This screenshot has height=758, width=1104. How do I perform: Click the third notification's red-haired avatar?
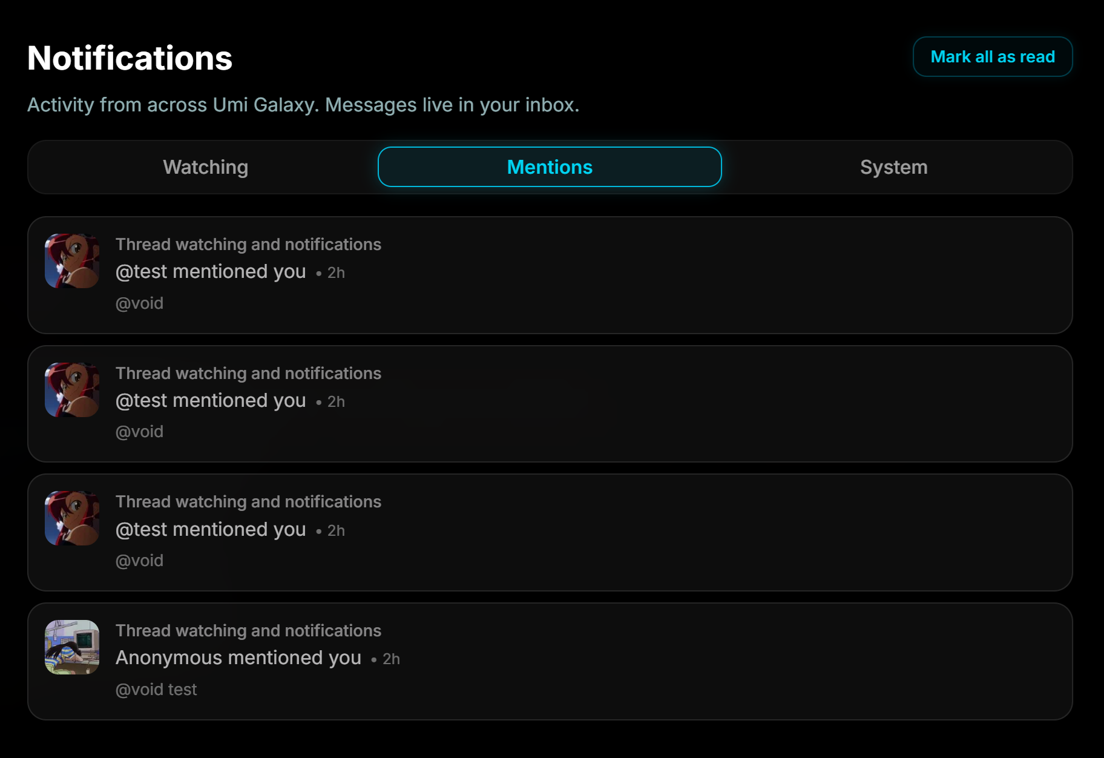point(72,518)
